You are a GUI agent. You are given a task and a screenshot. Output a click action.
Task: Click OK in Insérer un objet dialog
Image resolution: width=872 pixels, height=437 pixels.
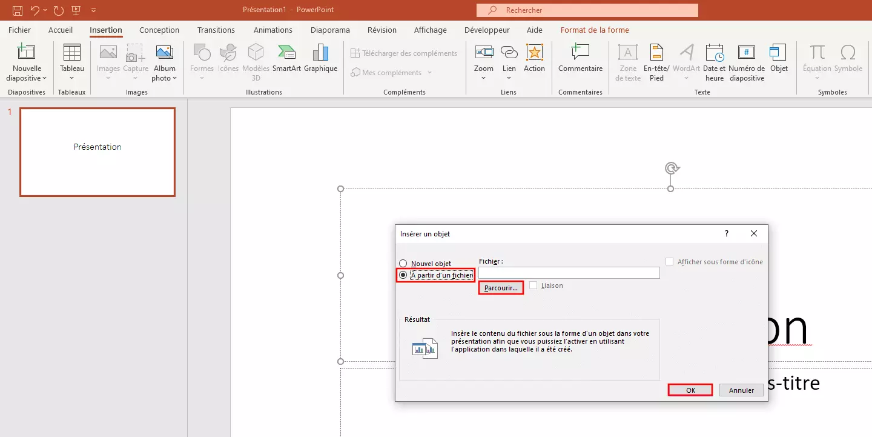coord(690,390)
